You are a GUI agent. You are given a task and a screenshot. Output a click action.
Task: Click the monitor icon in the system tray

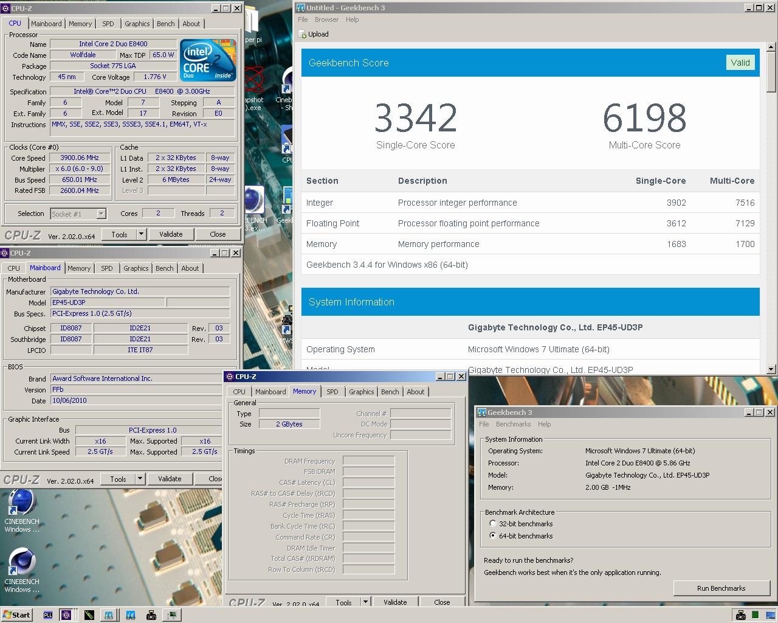[x=769, y=614]
